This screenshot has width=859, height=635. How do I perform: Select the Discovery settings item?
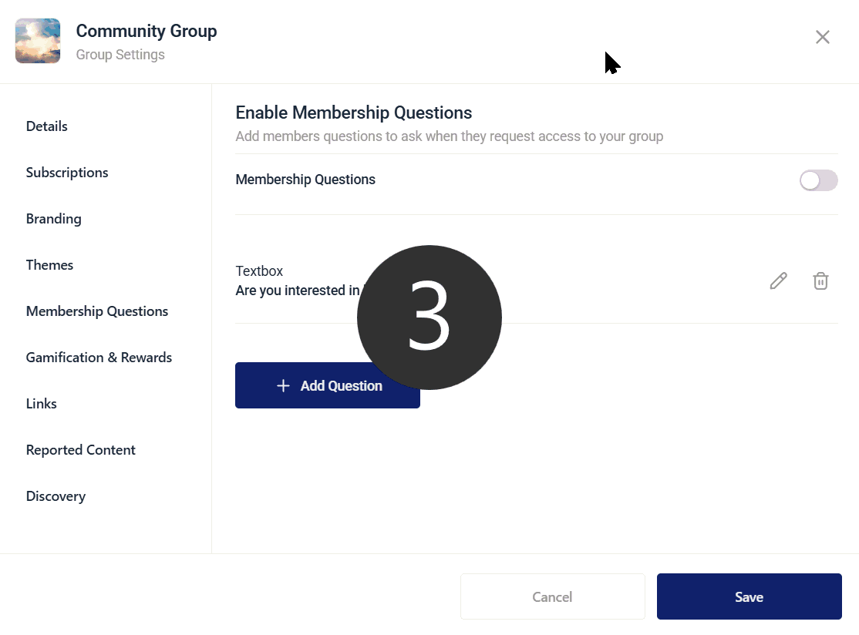tap(56, 496)
